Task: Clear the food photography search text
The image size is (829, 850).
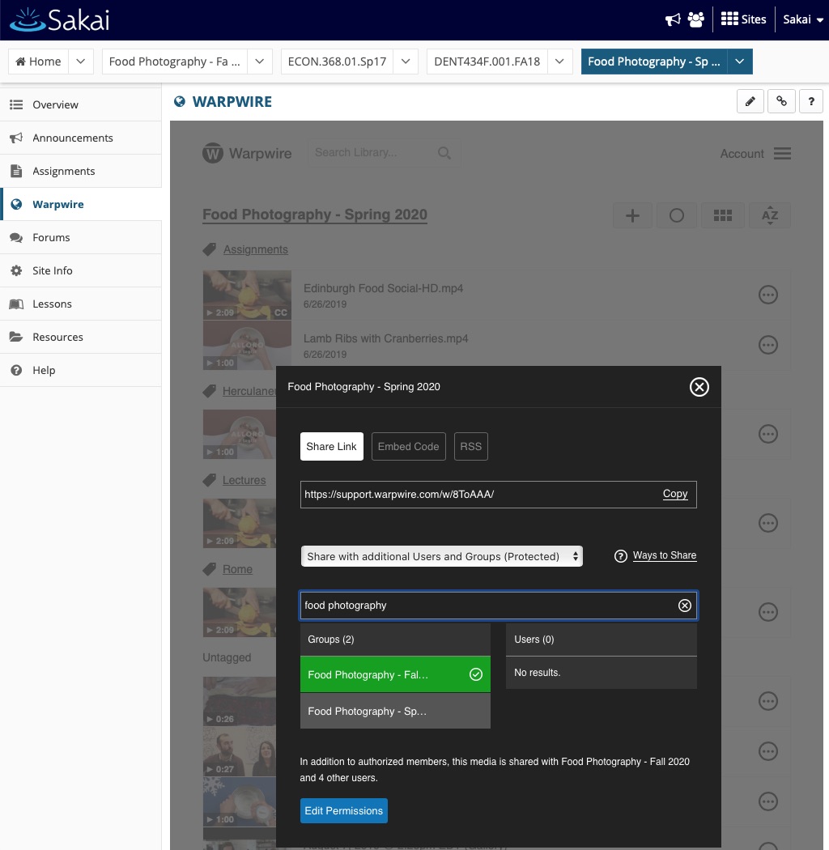Action: (685, 606)
